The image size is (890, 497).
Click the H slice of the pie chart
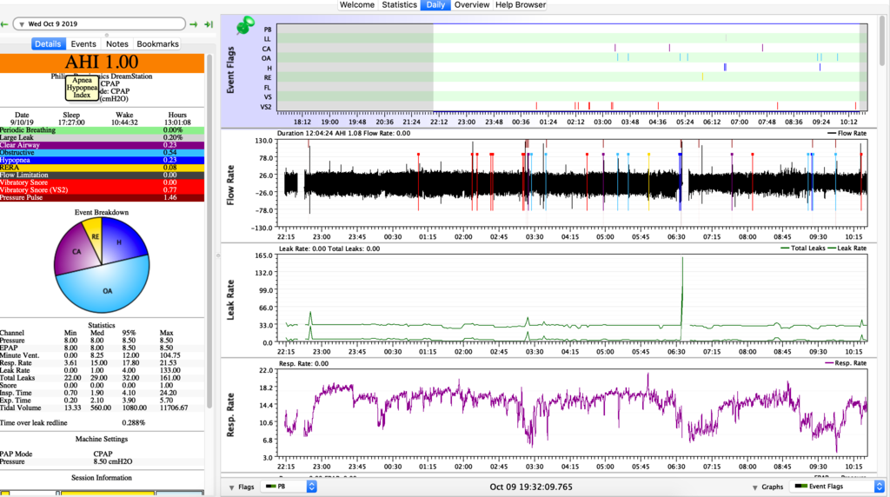121,242
